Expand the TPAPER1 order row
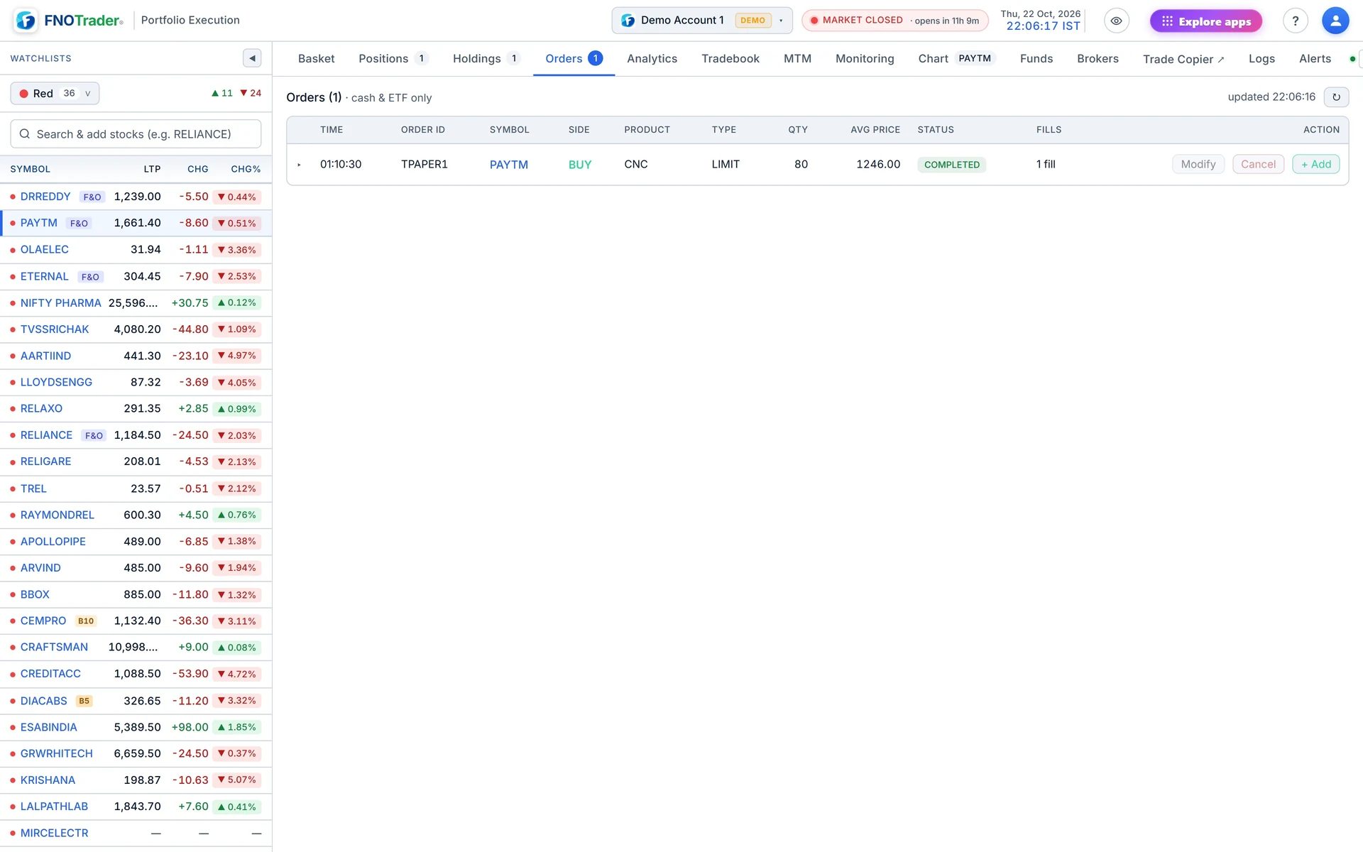This screenshot has height=852, width=1363. pos(299,165)
